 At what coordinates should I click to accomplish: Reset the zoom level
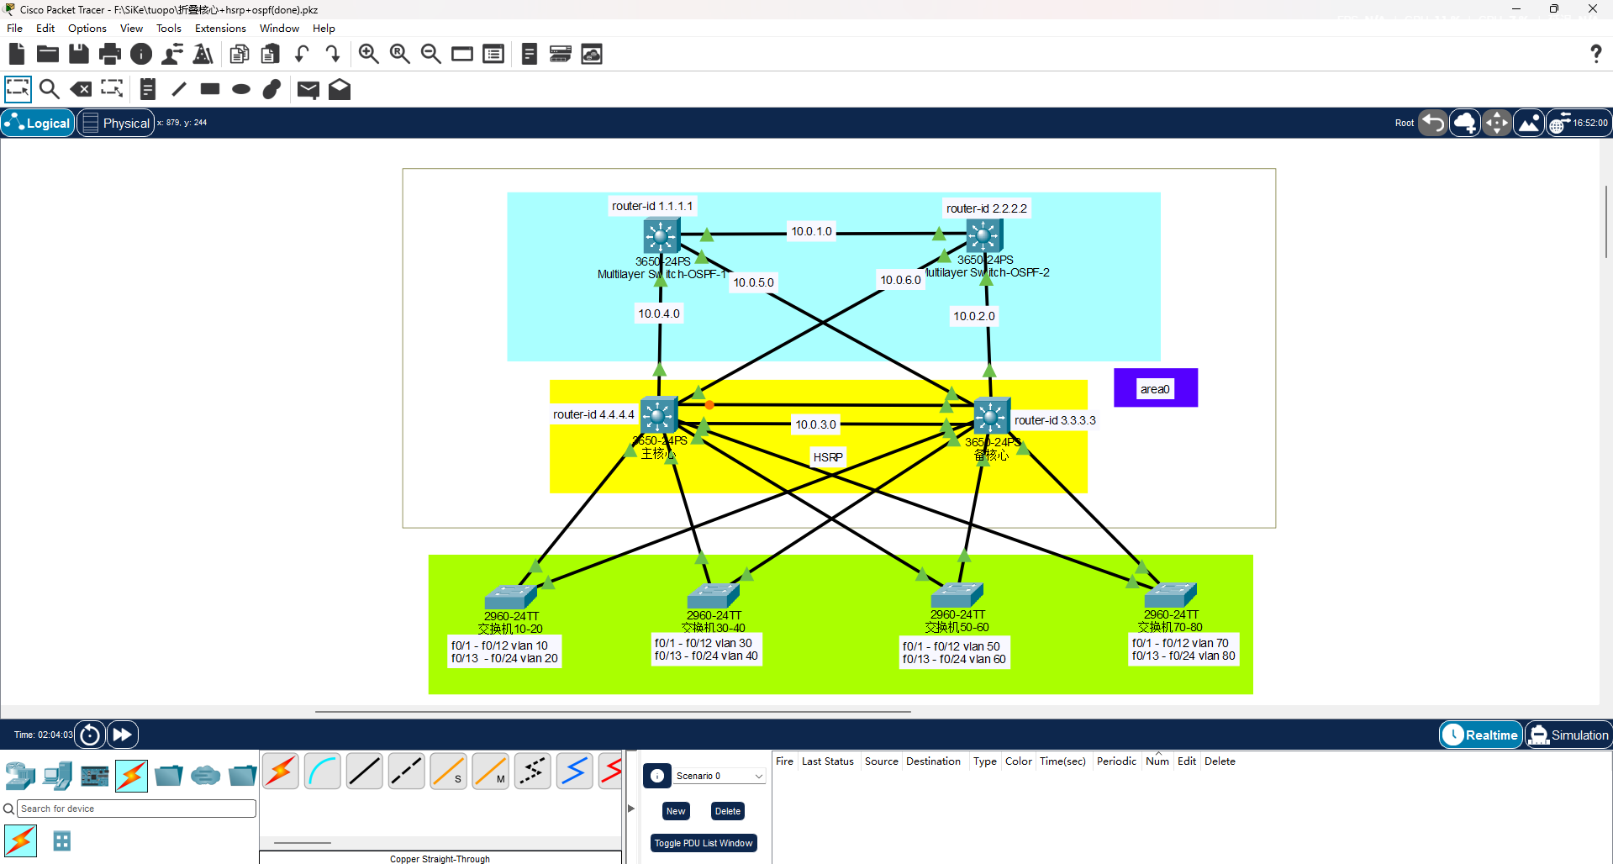[x=399, y=55]
